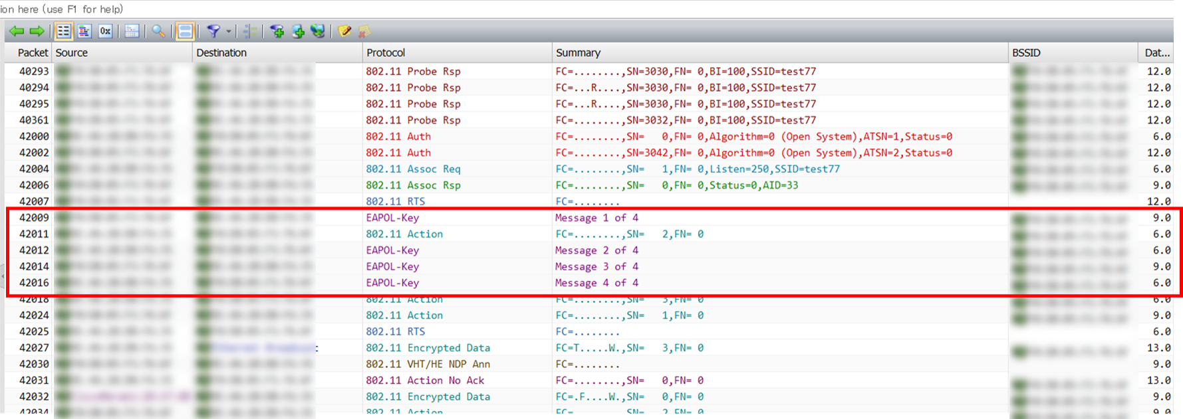The height and width of the screenshot is (419, 1183).
Task: Click the green back arrow
Action: (17, 31)
